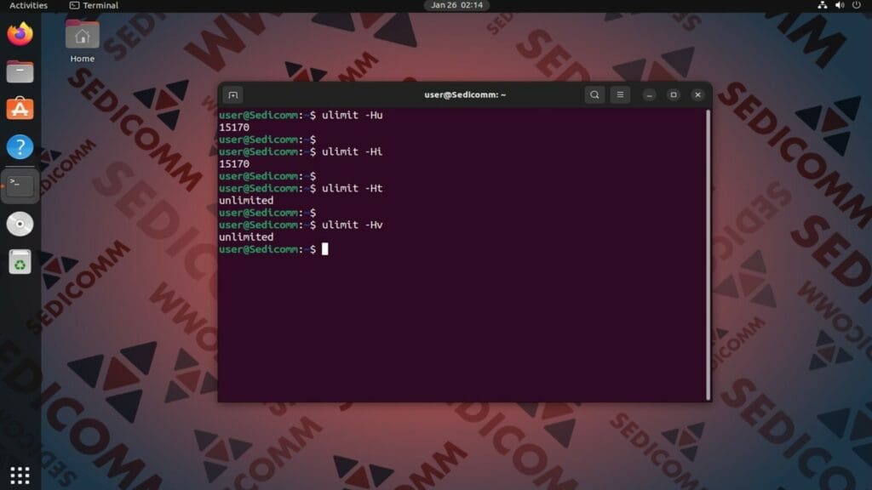
Task: Click the 'ulimit -Hi' command text
Action: (352, 151)
